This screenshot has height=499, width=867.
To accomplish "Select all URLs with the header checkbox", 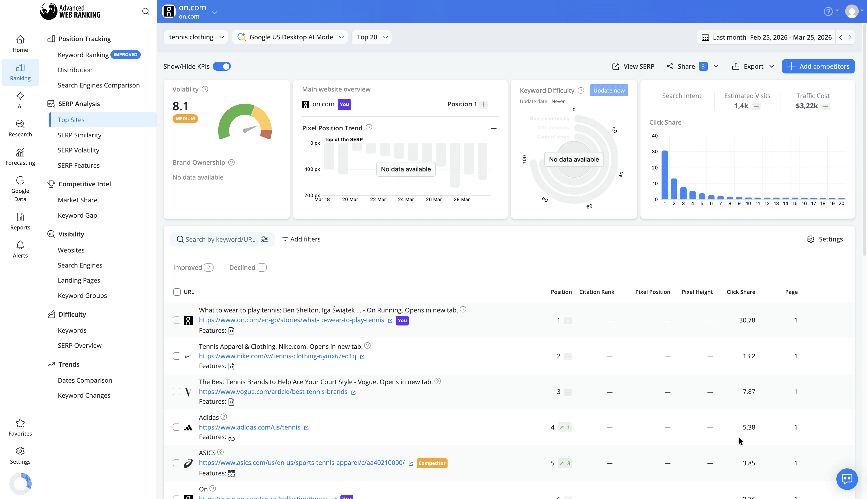I will [177, 292].
